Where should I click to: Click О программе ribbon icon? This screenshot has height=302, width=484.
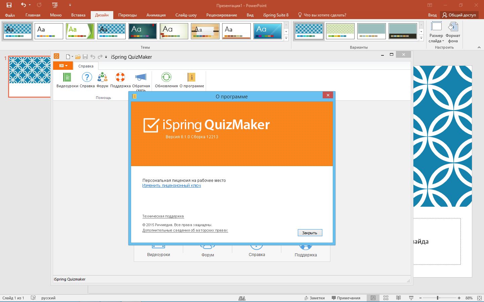192,80
